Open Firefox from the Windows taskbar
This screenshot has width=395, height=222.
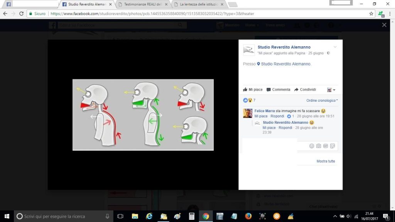point(248,216)
